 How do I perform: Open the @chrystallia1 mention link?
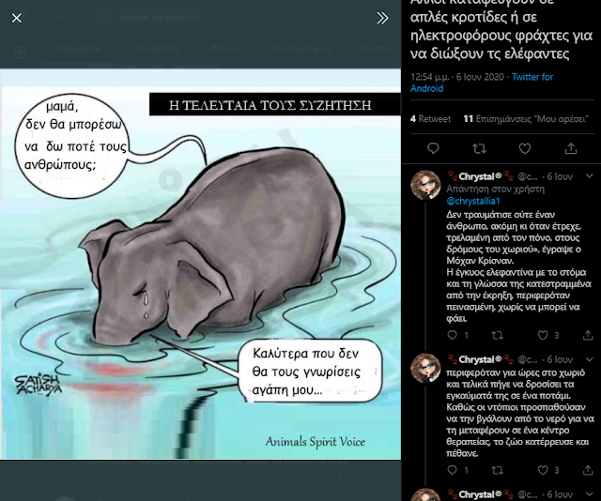[473, 201]
